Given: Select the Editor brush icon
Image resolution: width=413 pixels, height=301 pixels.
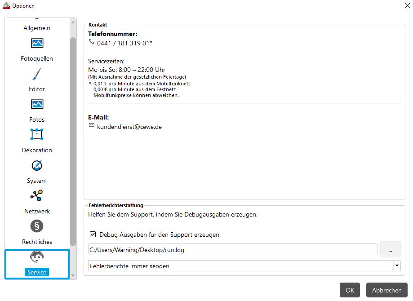Looking at the screenshot, I should [x=37, y=74].
